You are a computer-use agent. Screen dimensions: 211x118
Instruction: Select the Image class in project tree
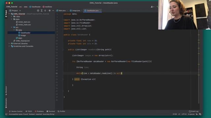point(22,35)
